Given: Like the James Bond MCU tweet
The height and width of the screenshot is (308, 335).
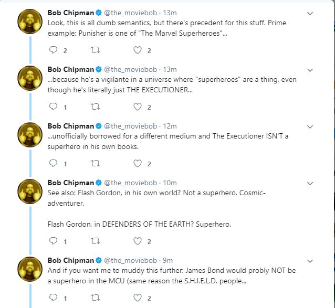Looking at the screenshot, I should tap(138, 298).
